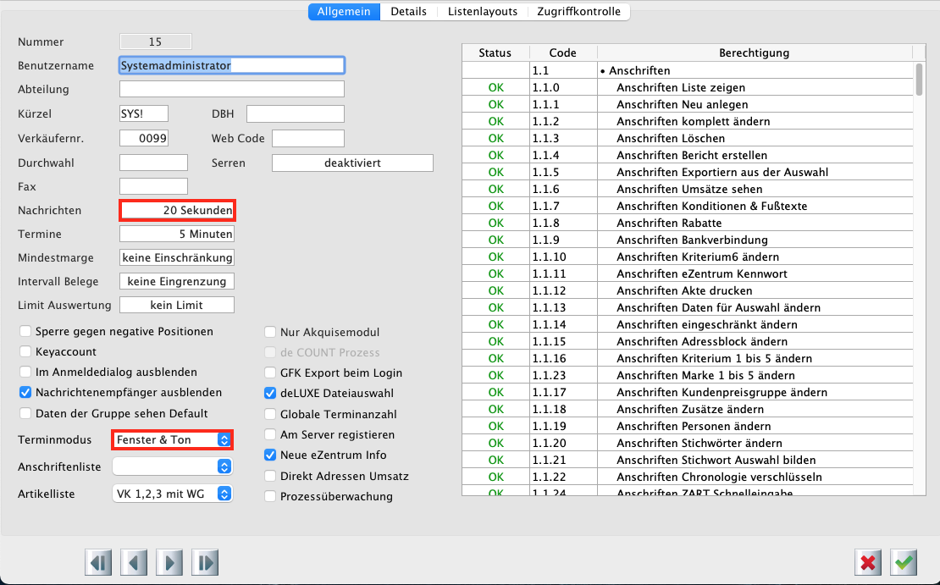Toggle deLUXE Dateiauswahl checkbox
Viewport: 940px width, 585px height.
[271, 394]
